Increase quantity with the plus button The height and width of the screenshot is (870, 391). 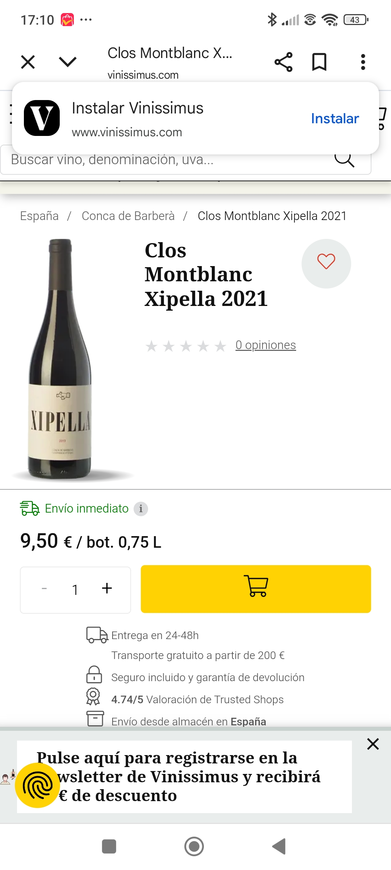coord(107,589)
